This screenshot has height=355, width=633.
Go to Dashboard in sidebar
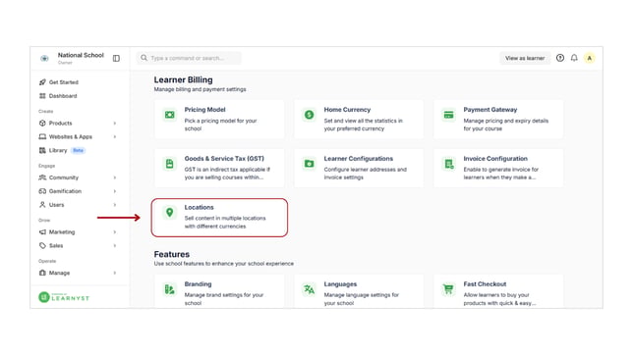pos(63,96)
